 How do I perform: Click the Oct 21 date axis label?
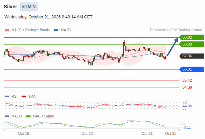click(147, 133)
